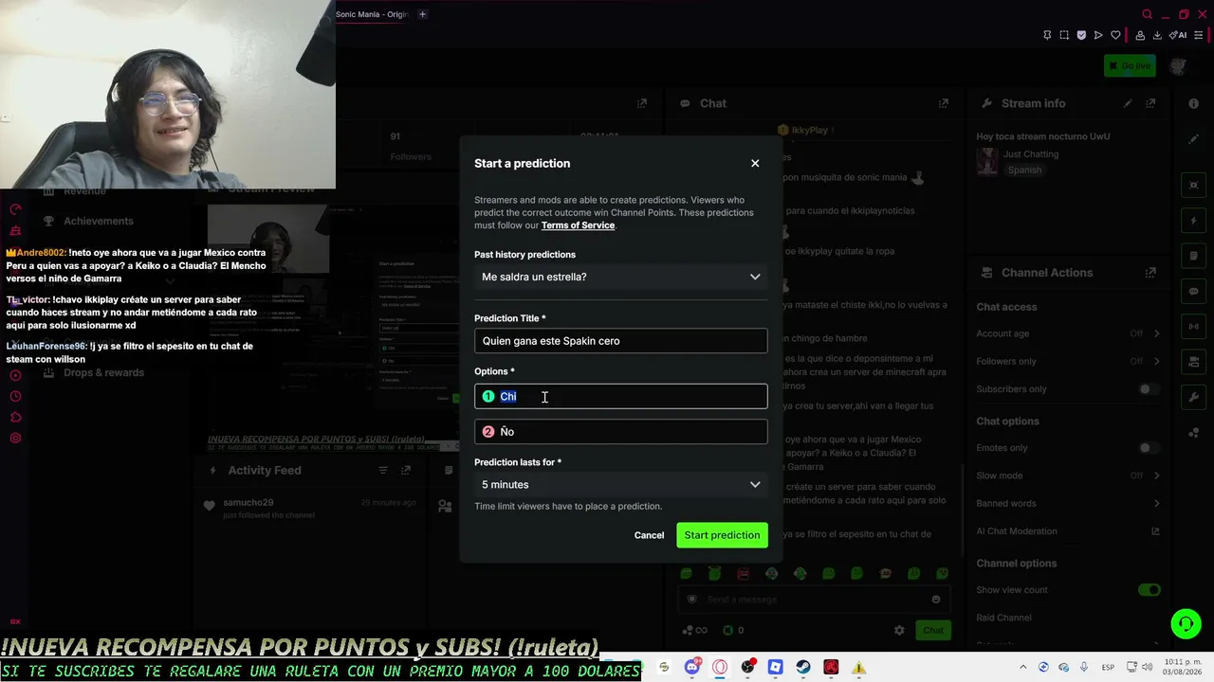Open the browser AI assistant icon

point(1178,35)
